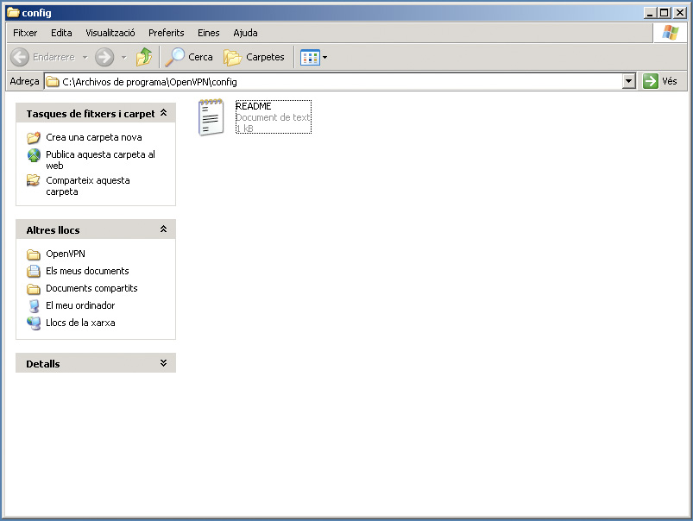Click the new folder icon

click(34, 138)
